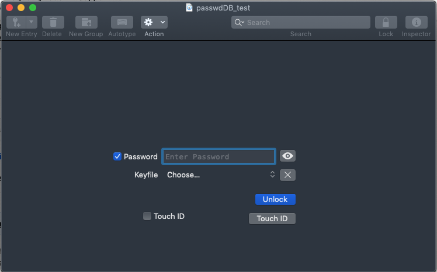Zoom the window with green button
Viewport: 437px width, 272px height.
[33, 8]
